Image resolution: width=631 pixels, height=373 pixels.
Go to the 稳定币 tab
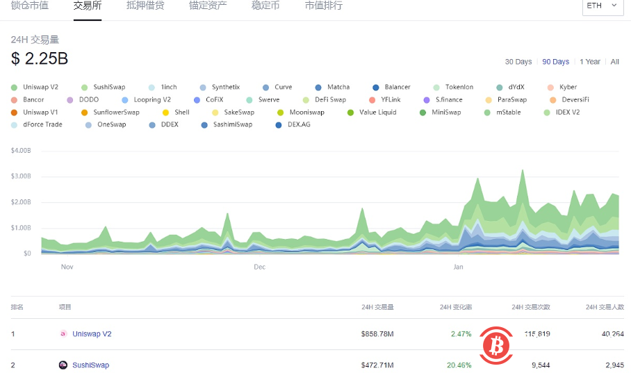265,6
